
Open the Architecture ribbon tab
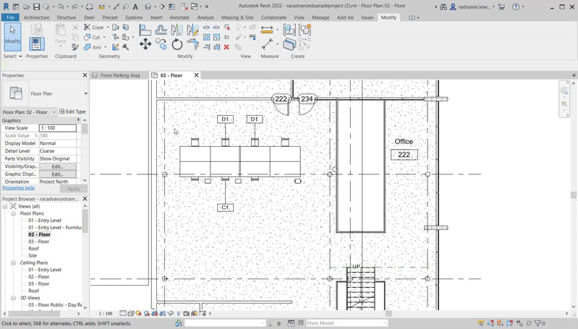click(x=36, y=17)
